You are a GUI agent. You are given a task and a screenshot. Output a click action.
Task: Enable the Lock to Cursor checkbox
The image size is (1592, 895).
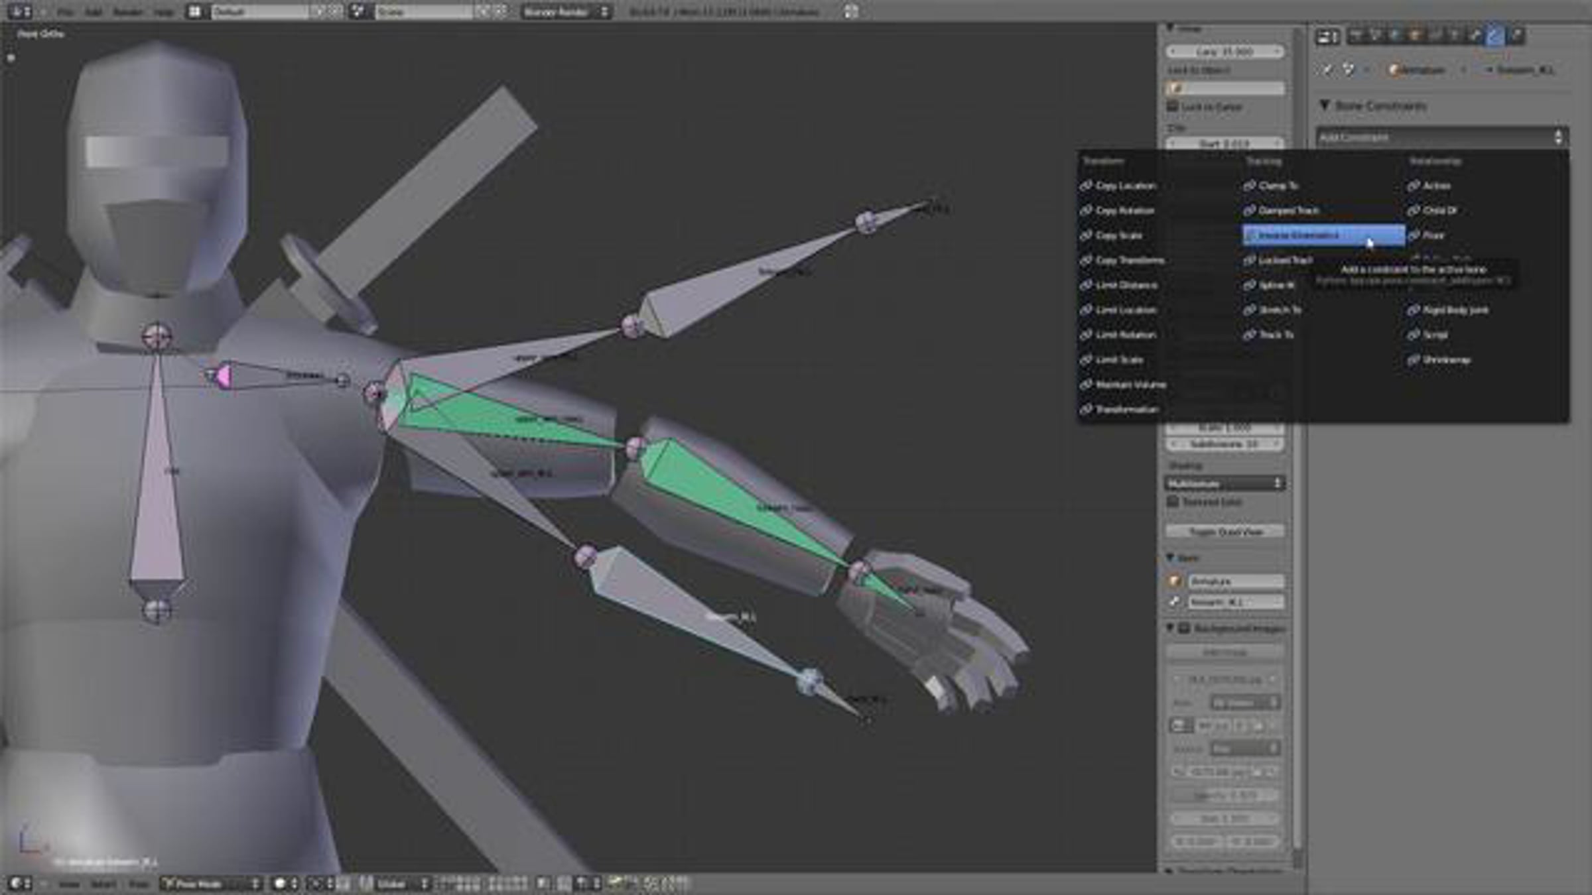point(1173,107)
